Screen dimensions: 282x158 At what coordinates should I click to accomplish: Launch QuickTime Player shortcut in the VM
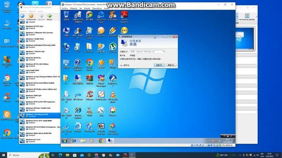pos(101,17)
